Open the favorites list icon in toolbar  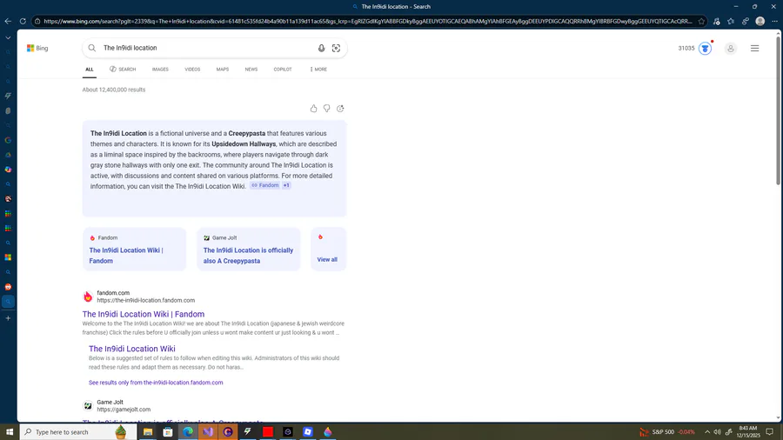pyautogui.click(x=731, y=21)
